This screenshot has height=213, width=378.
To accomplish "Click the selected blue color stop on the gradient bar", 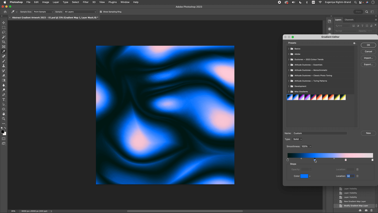I will [314, 160].
